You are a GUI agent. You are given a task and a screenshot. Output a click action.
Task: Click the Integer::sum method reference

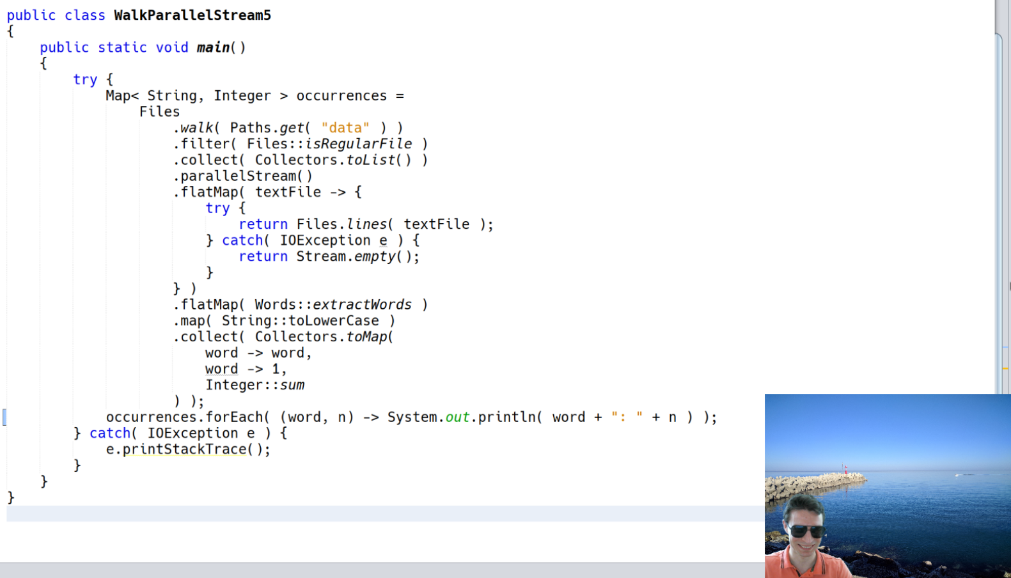[x=255, y=385]
